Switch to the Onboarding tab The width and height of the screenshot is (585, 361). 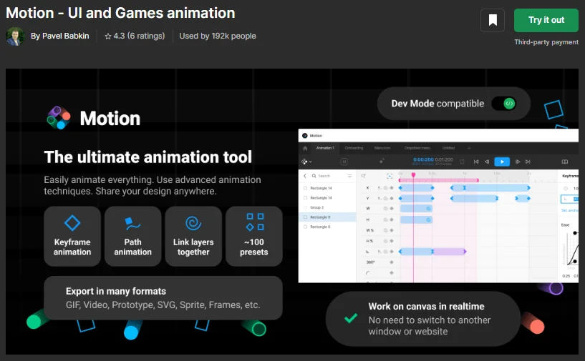(x=354, y=148)
